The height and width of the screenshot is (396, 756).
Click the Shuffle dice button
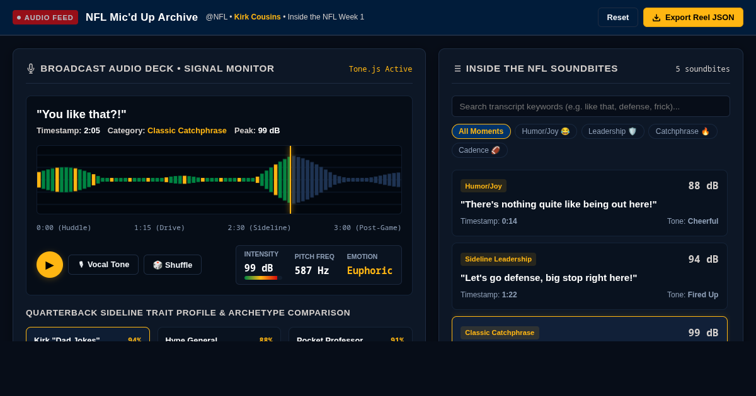[x=173, y=265]
